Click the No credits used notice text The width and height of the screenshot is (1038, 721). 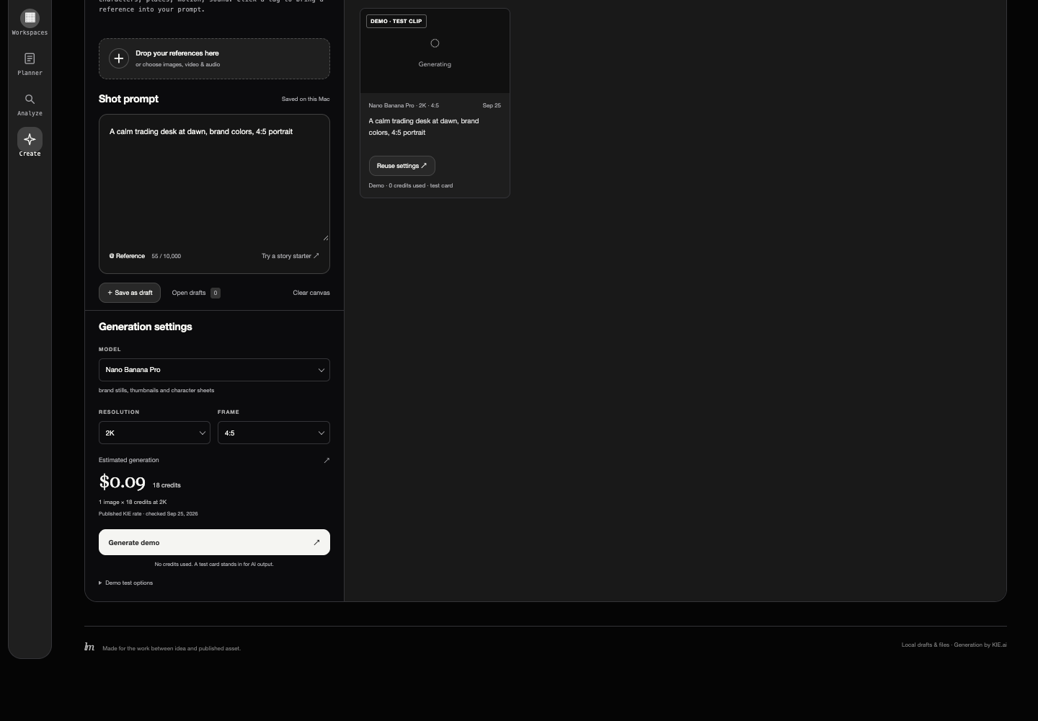coord(214,564)
